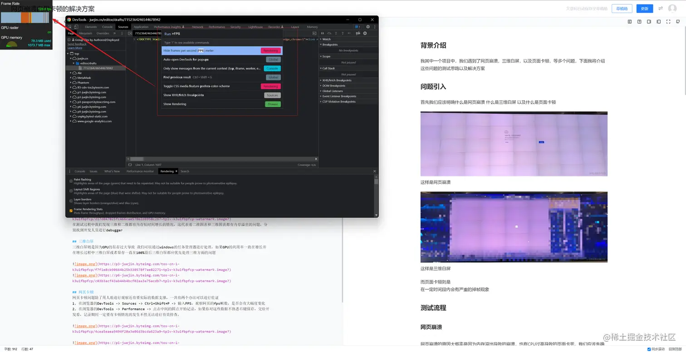Screen dimensions: 686x352
Task: Click the Learn More link
Action: [x=75, y=48]
